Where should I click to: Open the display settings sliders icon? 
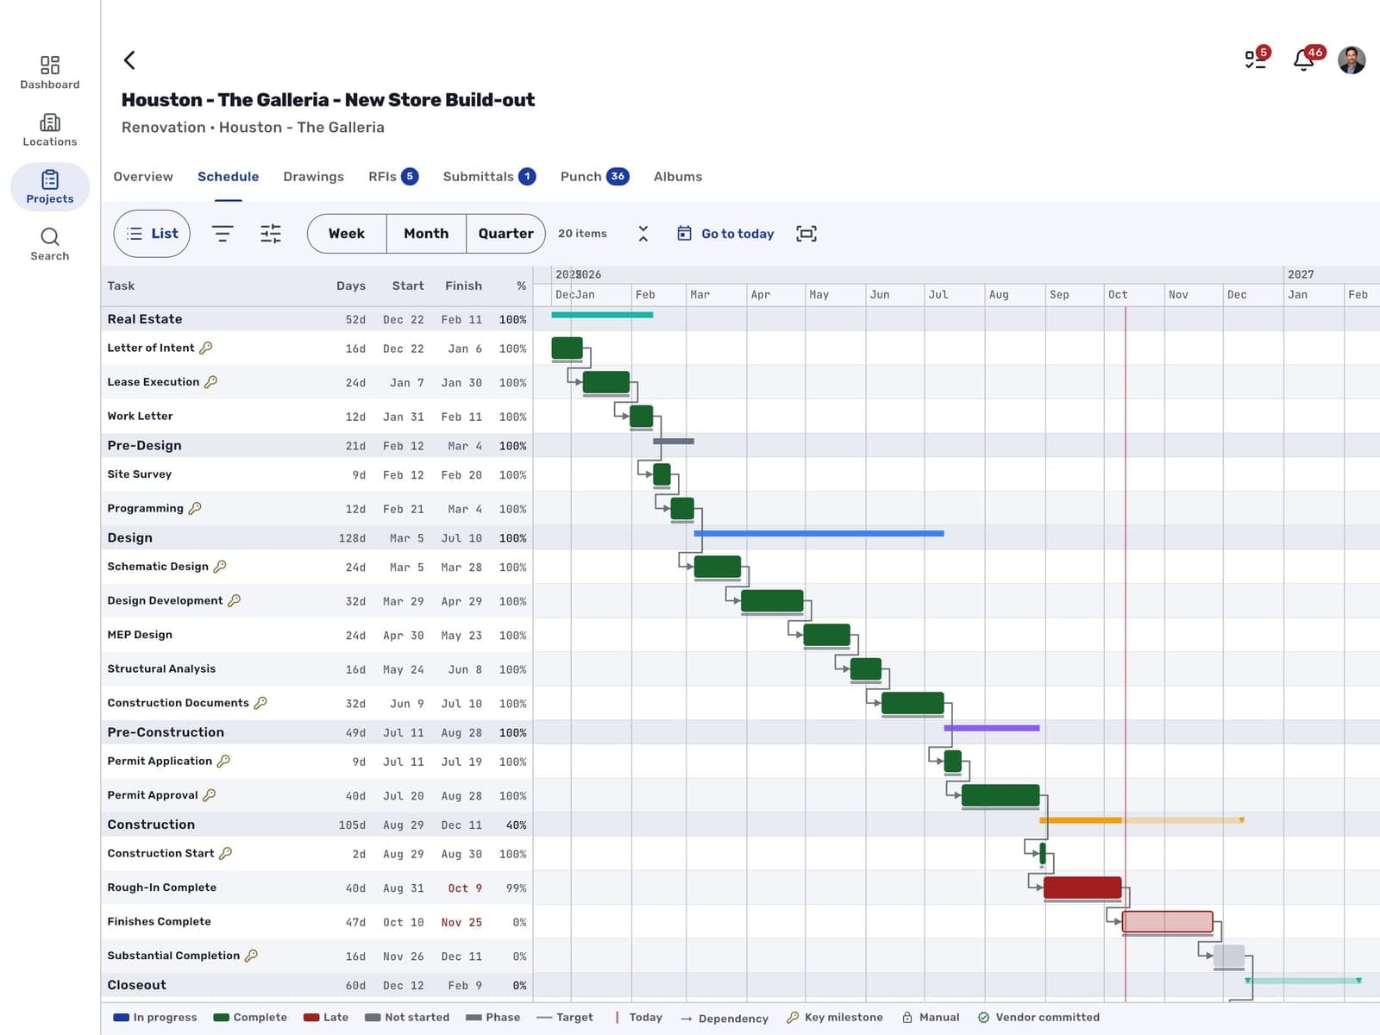271,234
